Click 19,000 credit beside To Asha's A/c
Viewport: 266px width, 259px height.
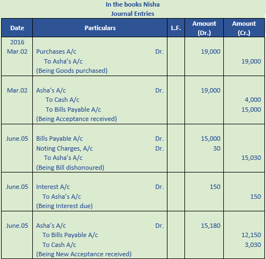coord(251,61)
